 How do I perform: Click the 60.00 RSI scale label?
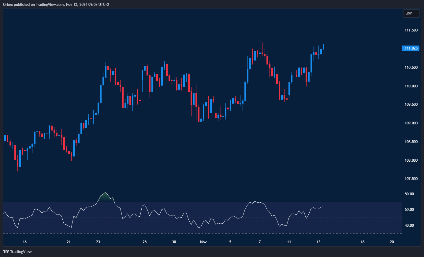[409, 210]
